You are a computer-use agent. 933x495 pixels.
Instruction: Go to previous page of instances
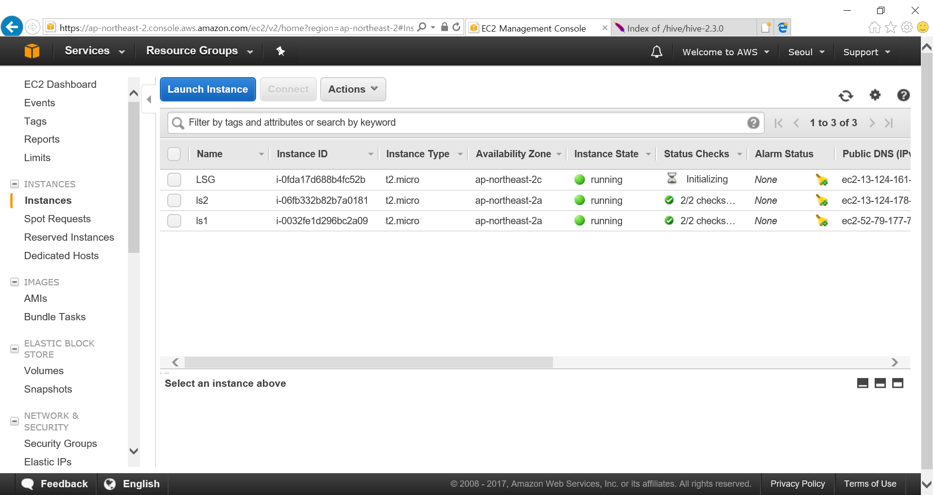(796, 123)
